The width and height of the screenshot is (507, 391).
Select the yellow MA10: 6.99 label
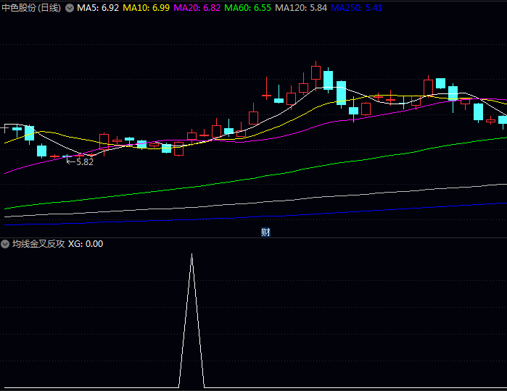(147, 8)
